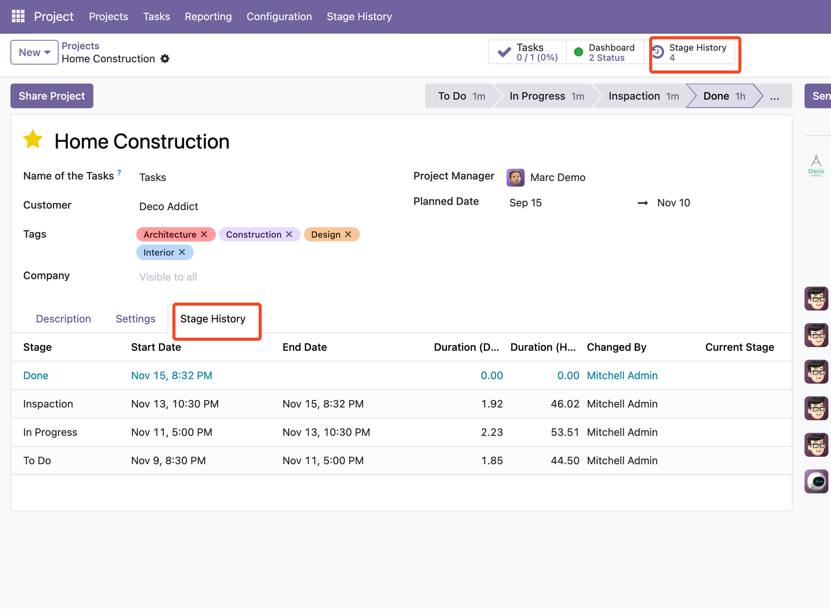Select the In Progress stage
The height and width of the screenshot is (609, 831).
[x=545, y=96]
